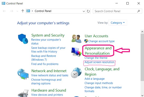Screen dimensions: 144x97
Task: Click the forward navigation arrow
Action: (12, 11)
